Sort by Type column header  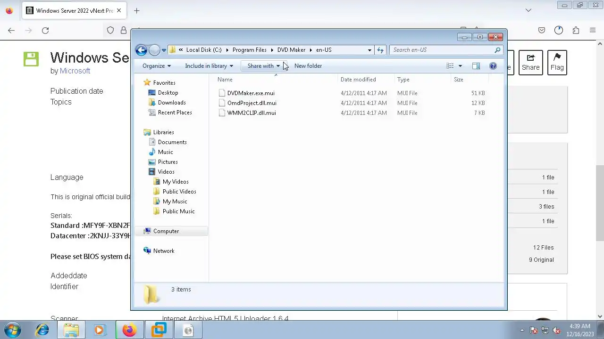423,80
